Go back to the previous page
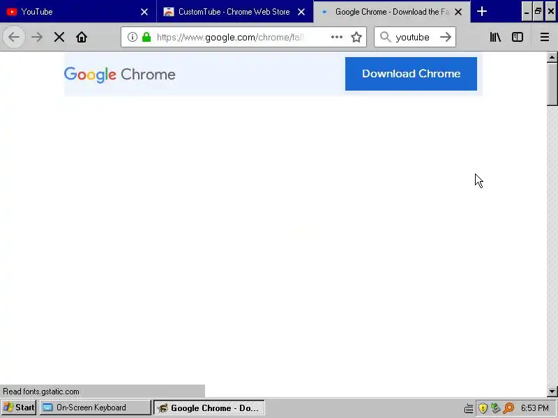The image size is (558, 418). 14,37
